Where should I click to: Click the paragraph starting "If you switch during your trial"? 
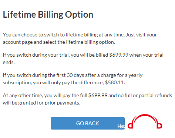click(83, 59)
